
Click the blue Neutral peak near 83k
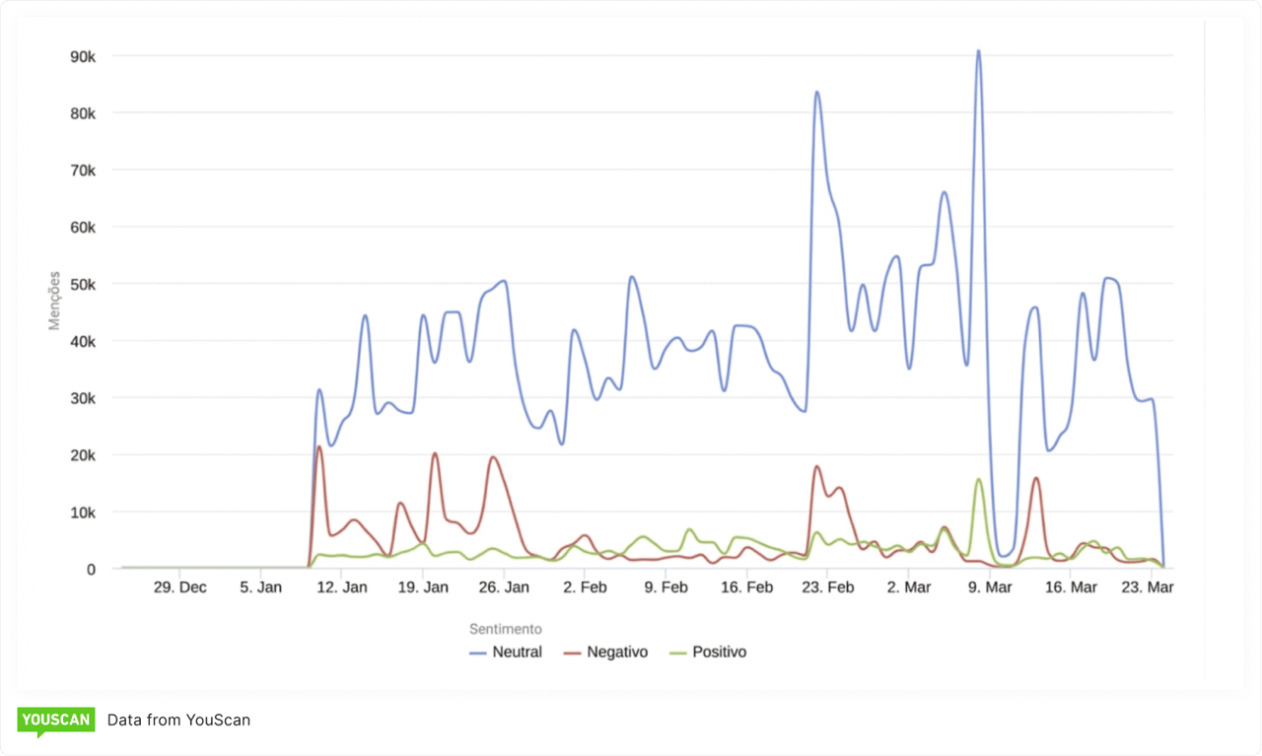pyautogui.click(x=816, y=93)
